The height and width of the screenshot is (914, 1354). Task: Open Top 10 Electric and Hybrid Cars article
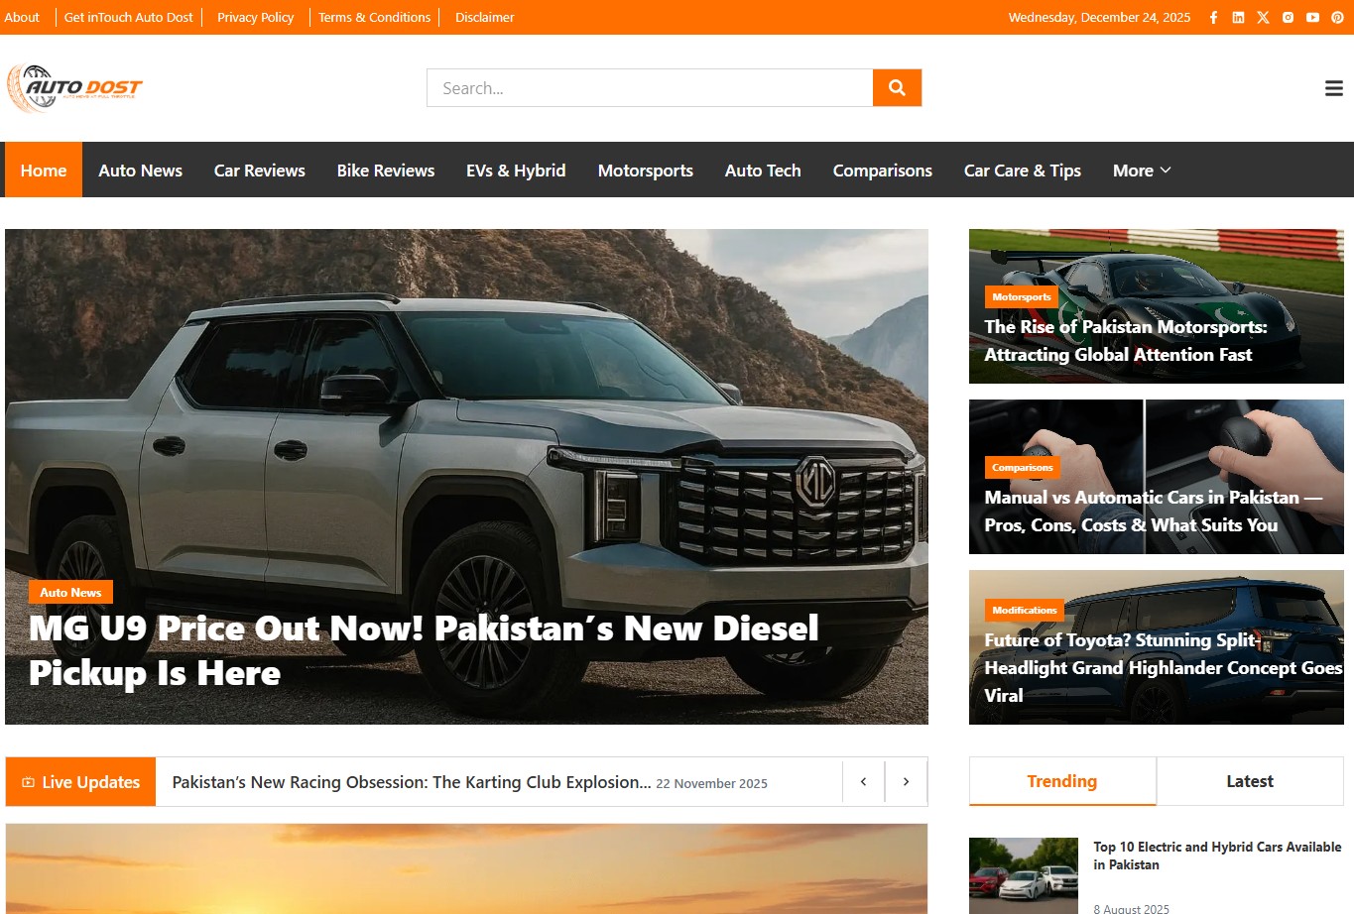[x=1217, y=856]
